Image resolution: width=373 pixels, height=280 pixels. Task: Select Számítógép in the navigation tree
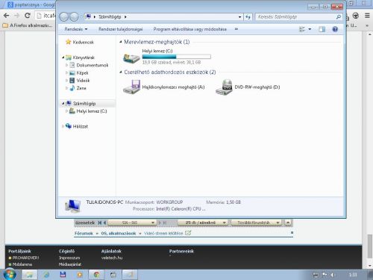click(84, 104)
